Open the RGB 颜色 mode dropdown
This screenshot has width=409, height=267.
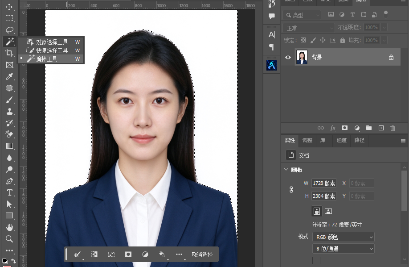pyautogui.click(x=344, y=237)
